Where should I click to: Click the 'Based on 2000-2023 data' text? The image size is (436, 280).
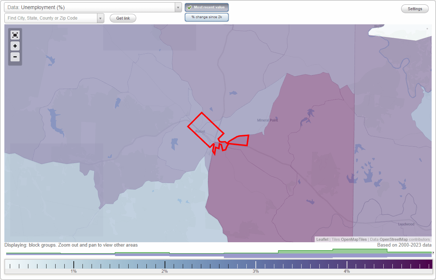pyautogui.click(x=404, y=245)
